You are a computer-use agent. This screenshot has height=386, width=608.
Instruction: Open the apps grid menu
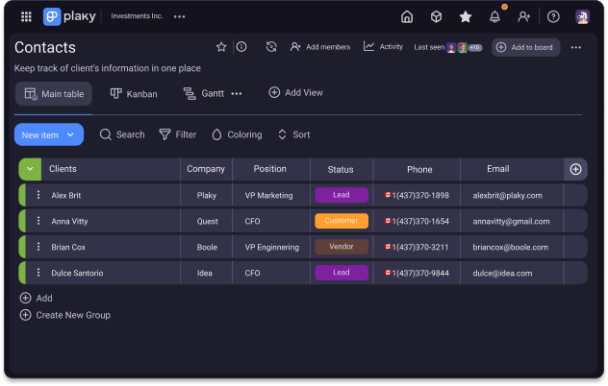pyautogui.click(x=26, y=16)
